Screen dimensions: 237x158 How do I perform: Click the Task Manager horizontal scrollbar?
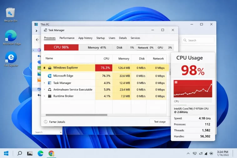coord(76,115)
